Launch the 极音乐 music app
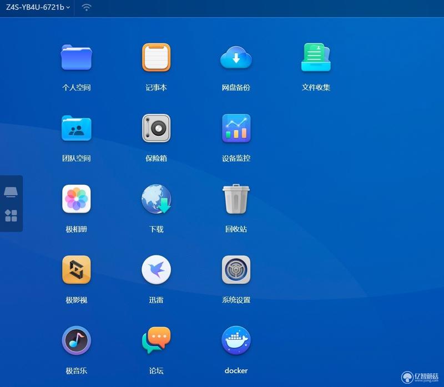The image size is (444, 387). pyautogui.click(x=77, y=340)
